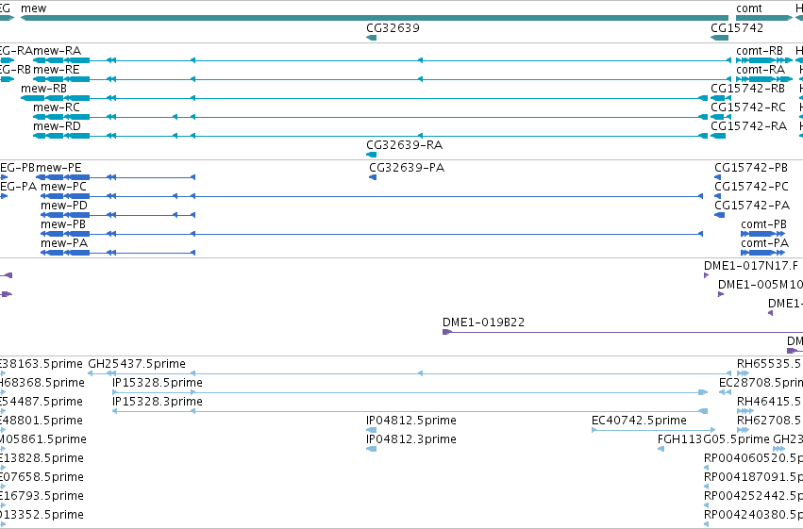Click the mew-RE transcript
Image resolution: width=803 pixels, height=529 pixels.
coord(381,79)
